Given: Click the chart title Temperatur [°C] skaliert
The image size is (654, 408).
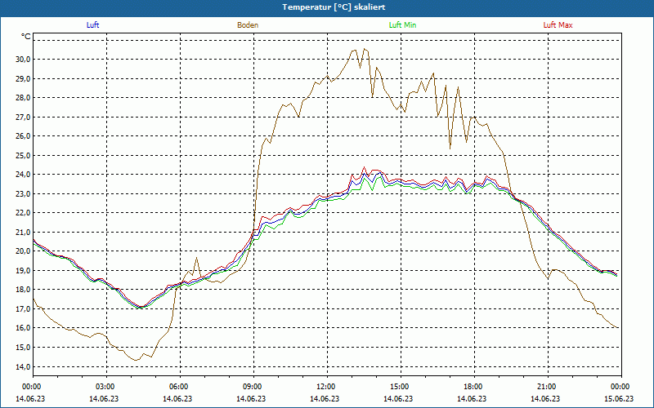Looking at the screenshot, I should click(x=334, y=7).
